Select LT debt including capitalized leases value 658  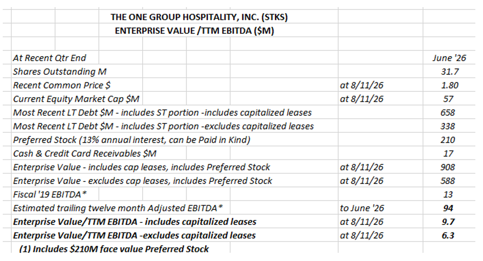(447, 112)
